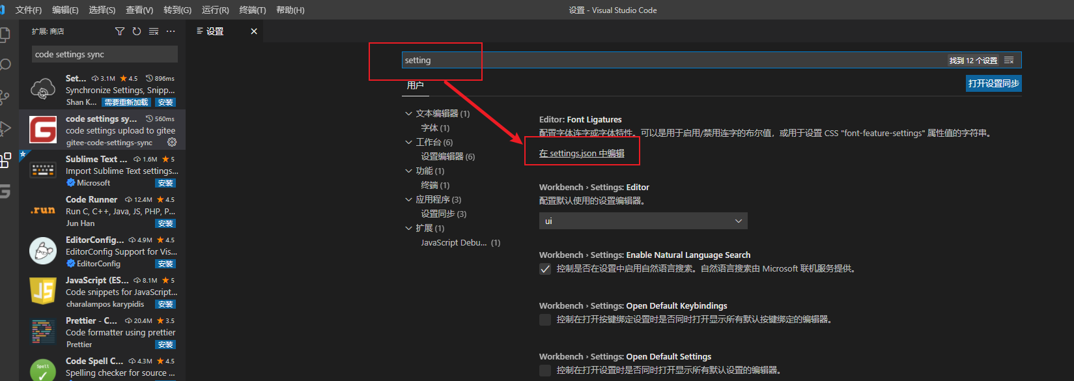
Task: Collapse the 扩展 settings group
Action: coord(409,228)
